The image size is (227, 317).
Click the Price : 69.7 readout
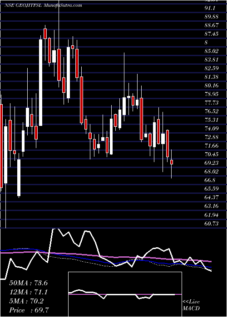pos(29,310)
